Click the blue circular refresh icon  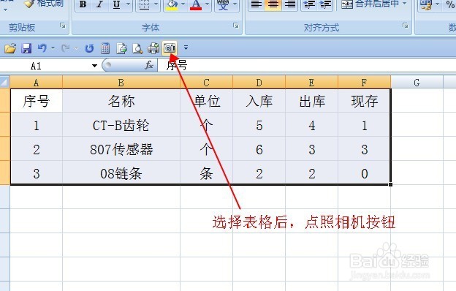click(x=89, y=48)
